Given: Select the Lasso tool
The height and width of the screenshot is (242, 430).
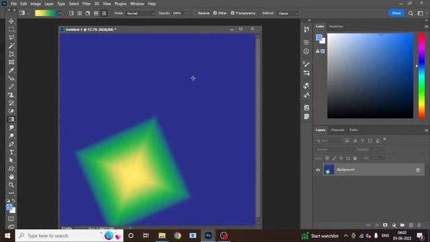Looking at the screenshot, I should click(x=11, y=38).
